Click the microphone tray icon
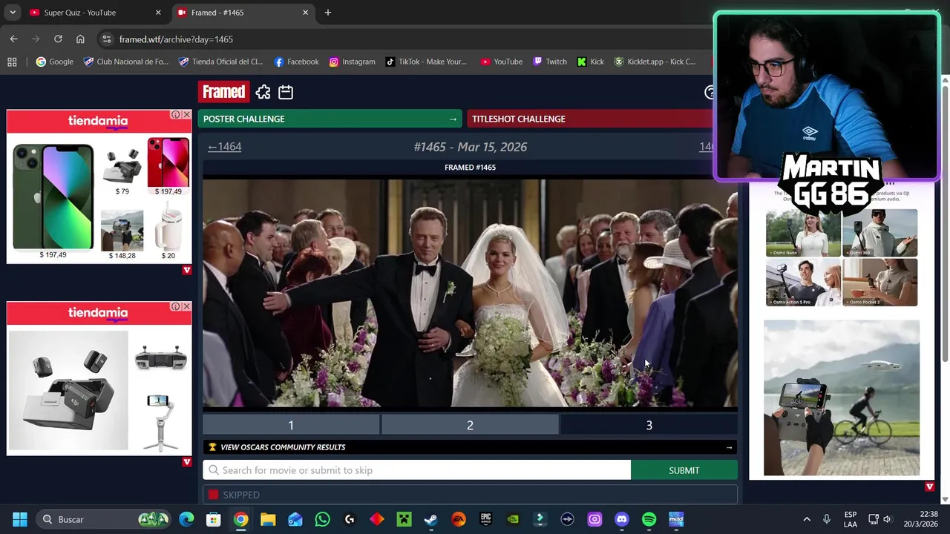This screenshot has height=534, width=950. tap(827, 519)
